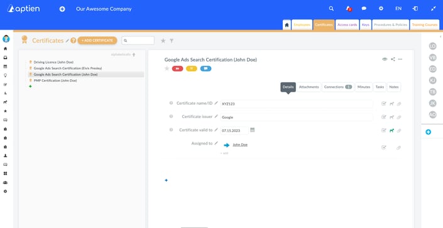Open four-squares grid icon in left sidebar
This screenshot has width=443, height=228.
coord(5,173)
